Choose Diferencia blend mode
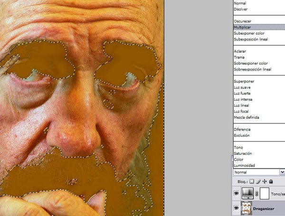 pos(259,129)
